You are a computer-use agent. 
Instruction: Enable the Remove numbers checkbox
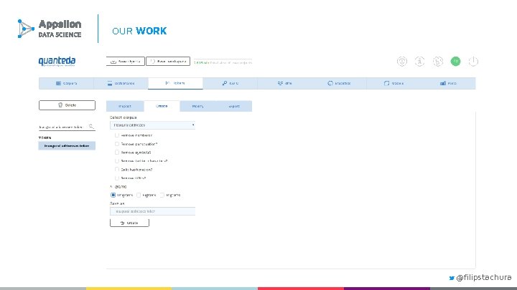click(x=117, y=135)
